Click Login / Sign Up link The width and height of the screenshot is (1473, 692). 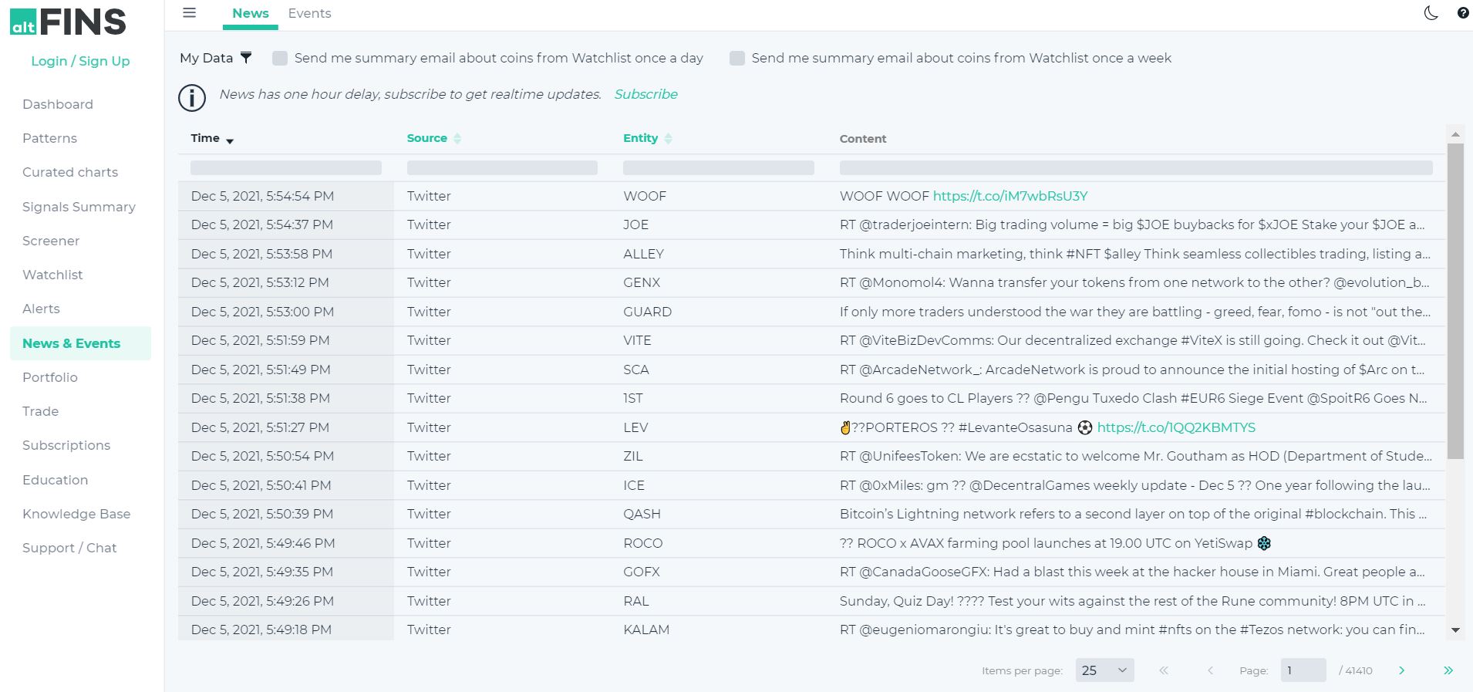(80, 61)
